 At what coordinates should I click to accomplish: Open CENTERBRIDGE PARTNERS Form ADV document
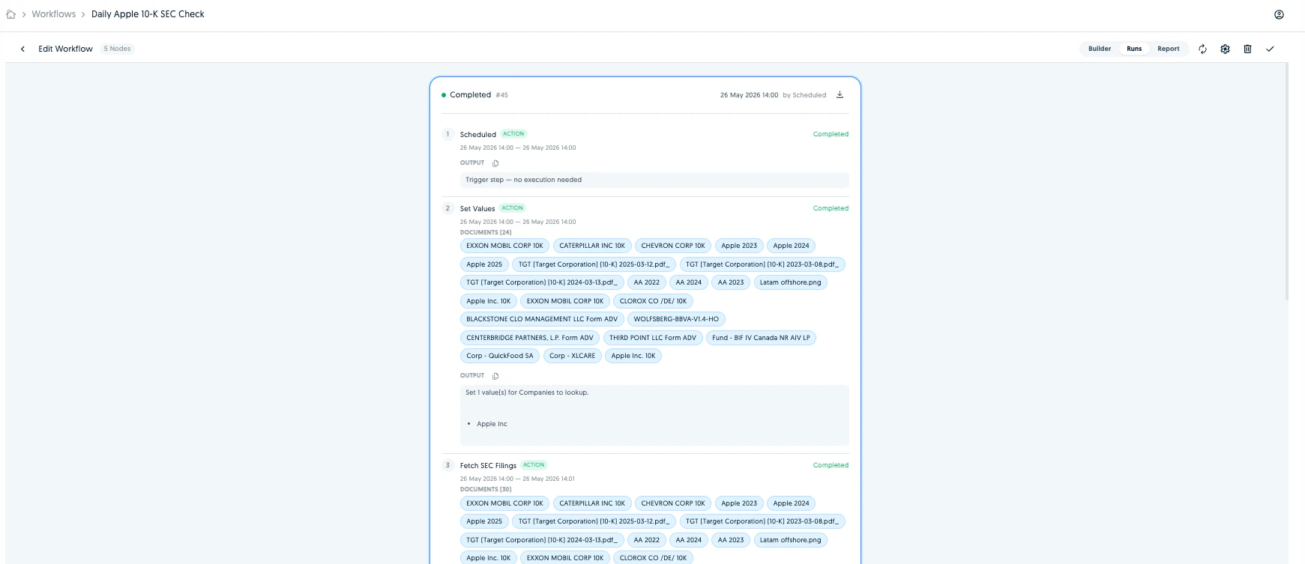[x=529, y=338]
